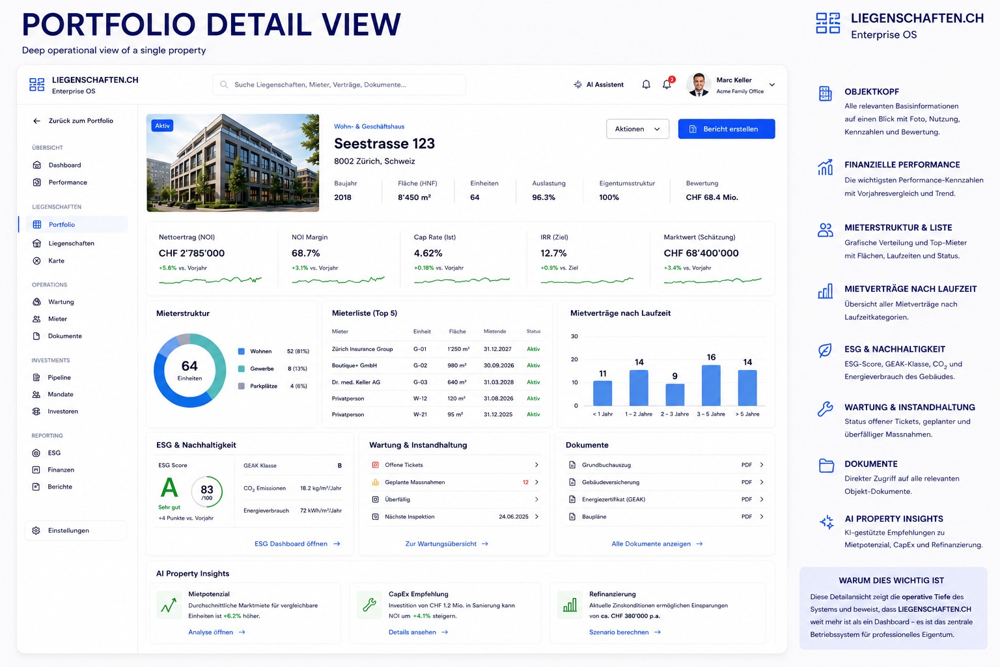
Task: Click the Aktiv badge on property photo
Action: click(163, 126)
